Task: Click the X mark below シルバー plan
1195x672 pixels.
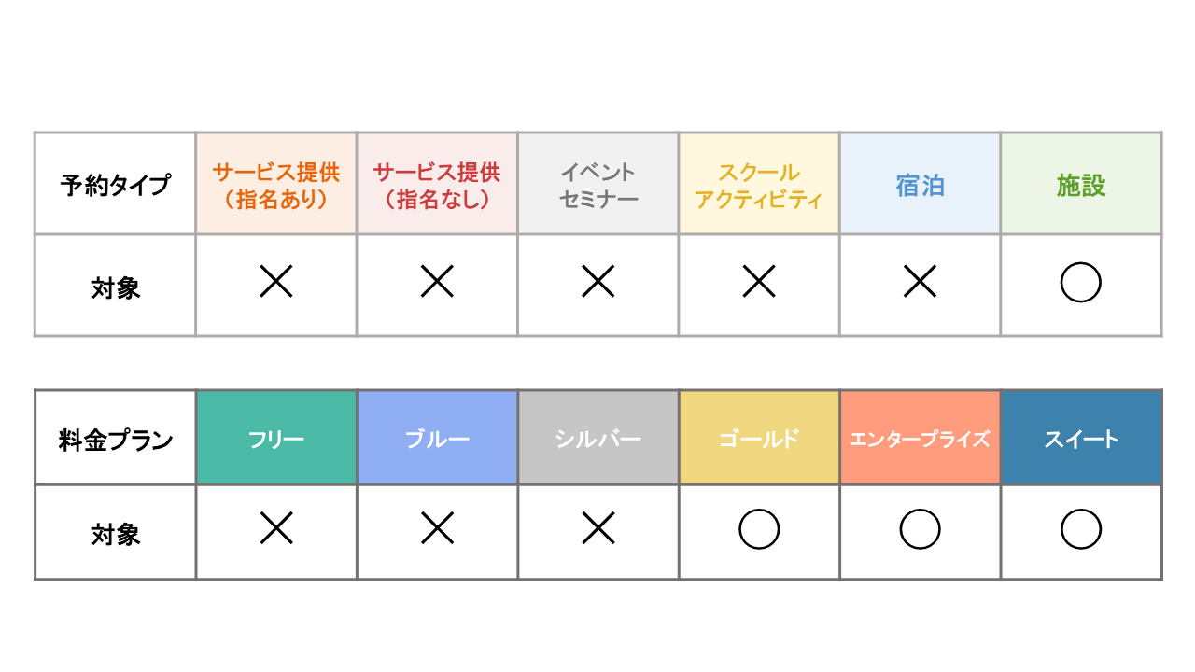Action: (597, 529)
